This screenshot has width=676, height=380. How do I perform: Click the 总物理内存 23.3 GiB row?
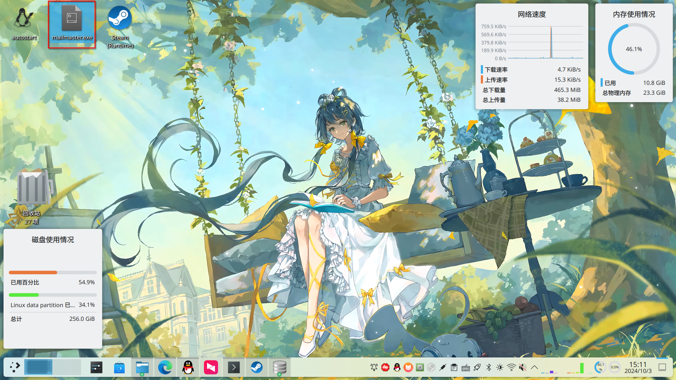point(634,93)
